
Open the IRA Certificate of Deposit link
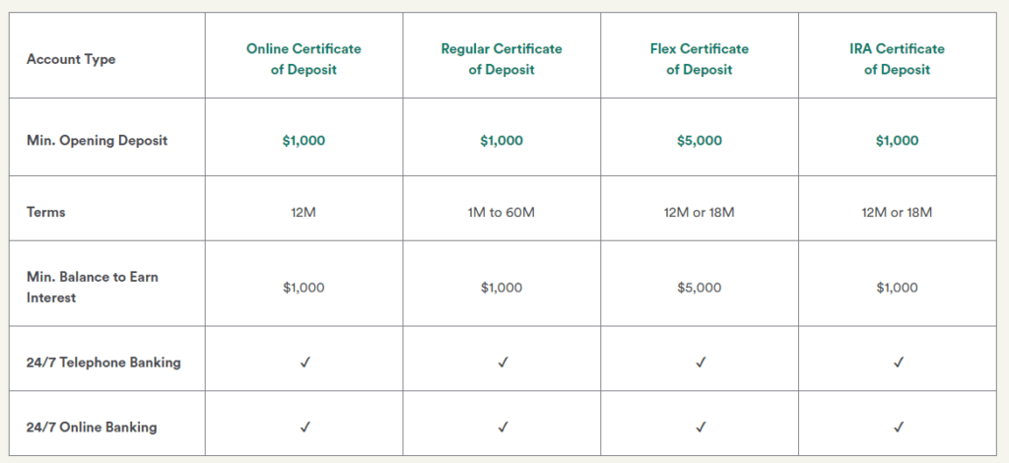(897, 59)
